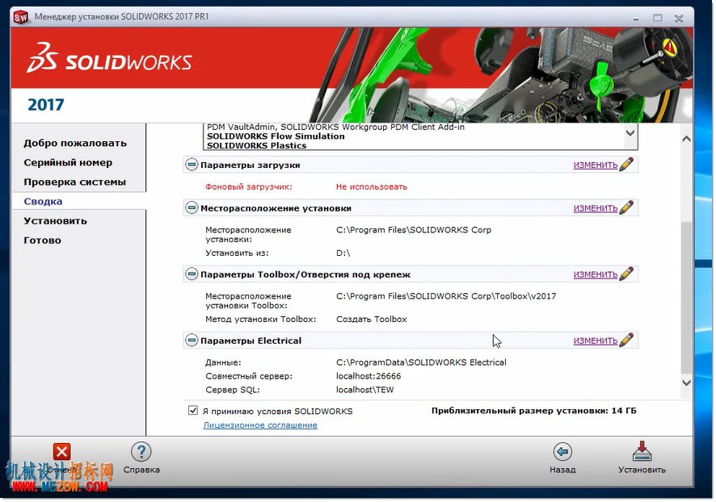716x502 pixels.
Task: Collapse the Параметры загрузки section
Action: click(192, 165)
